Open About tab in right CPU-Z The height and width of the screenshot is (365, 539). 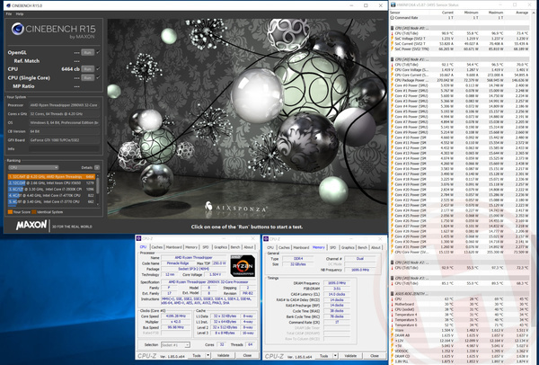click(x=376, y=247)
